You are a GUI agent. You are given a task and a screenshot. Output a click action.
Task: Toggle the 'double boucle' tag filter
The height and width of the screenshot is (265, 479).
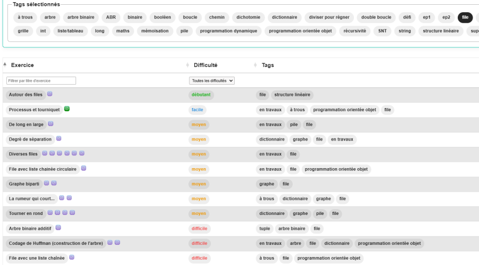(x=376, y=18)
